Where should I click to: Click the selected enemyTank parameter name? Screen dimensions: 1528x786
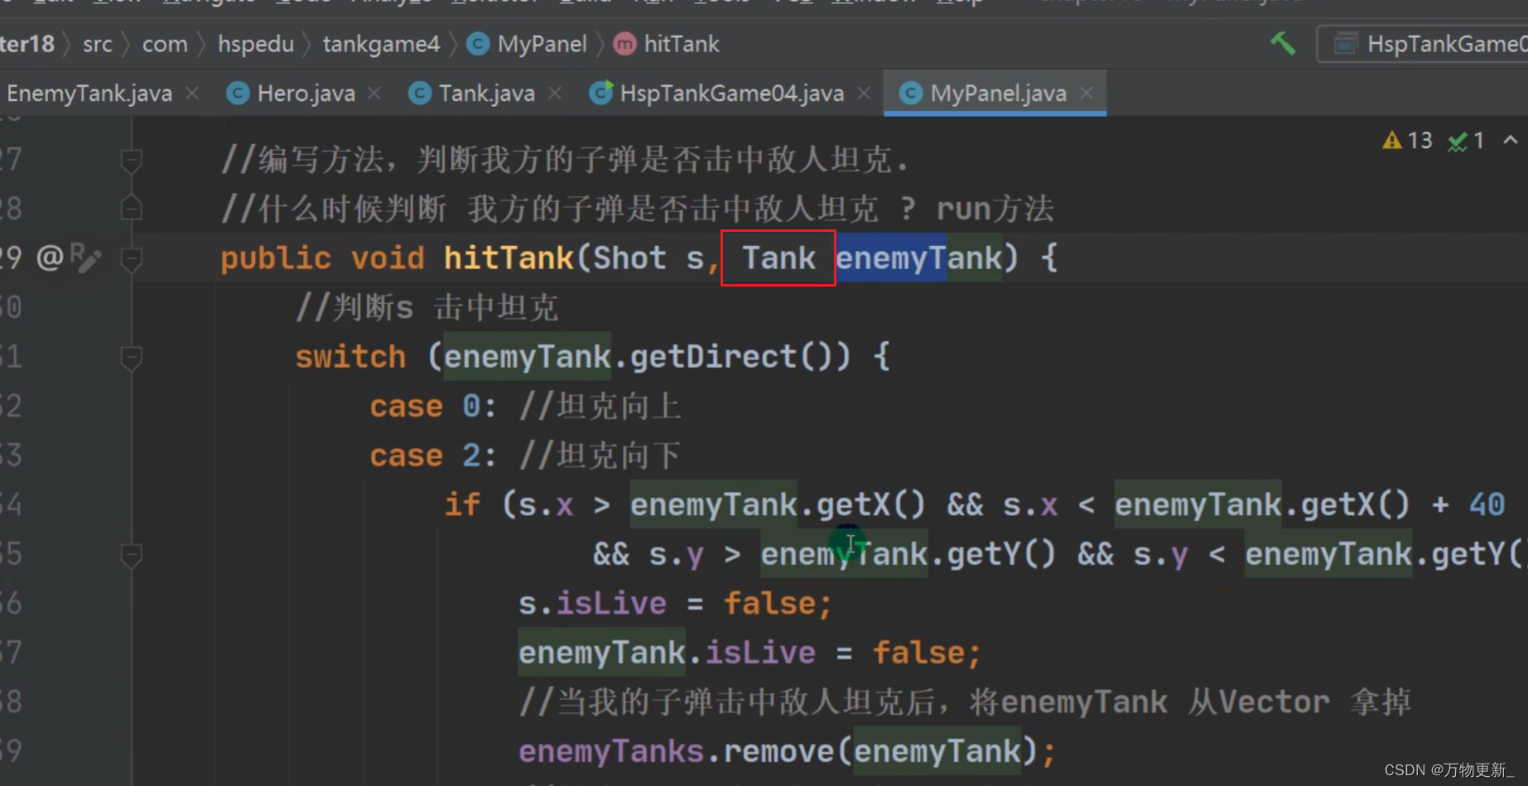pyautogui.click(x=918, y=258)
